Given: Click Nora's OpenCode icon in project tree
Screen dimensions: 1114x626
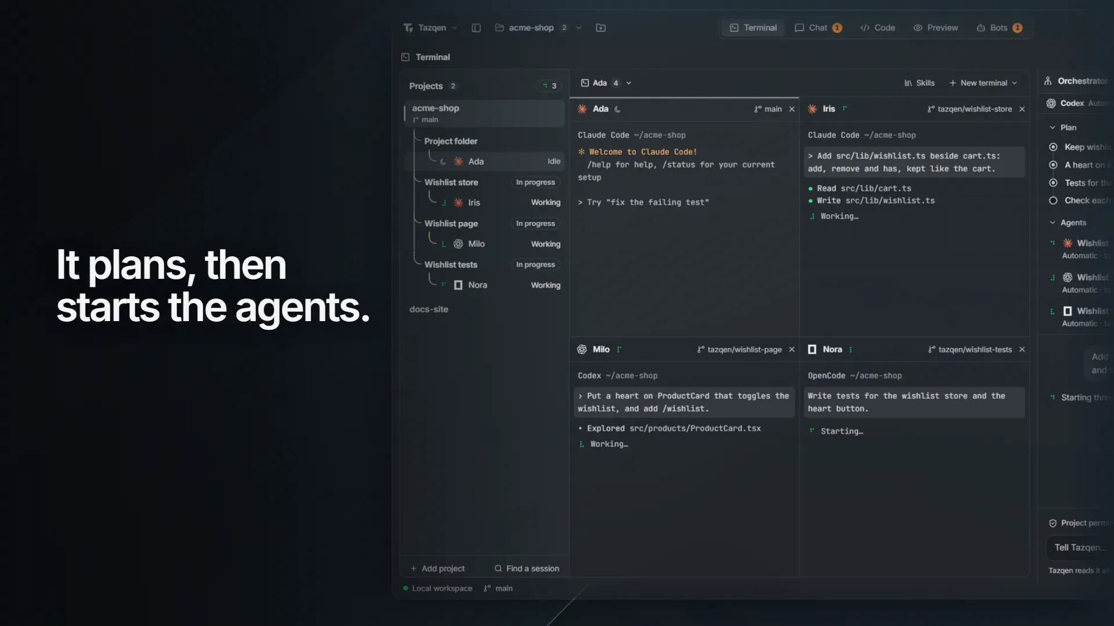Looking at the screenshot, I should (458, 285).
